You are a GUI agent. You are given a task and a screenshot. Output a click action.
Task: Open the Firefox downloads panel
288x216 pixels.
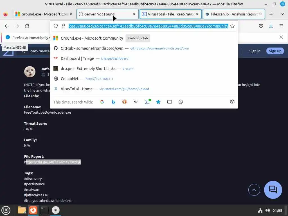tap(271, 26)
